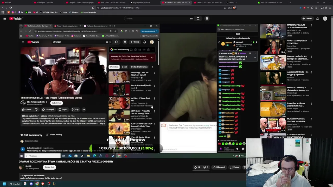Dislike the video using the thumbs-down button
Viewport: 333px width, 187px height.
tap(206, 167)
